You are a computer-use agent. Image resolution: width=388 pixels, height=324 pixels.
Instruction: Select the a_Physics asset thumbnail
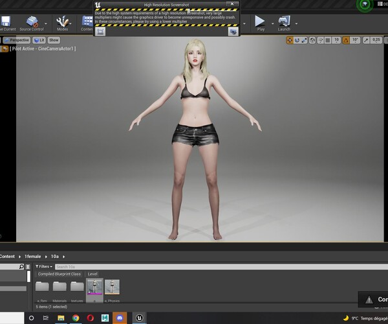click(x=112, y=290)
